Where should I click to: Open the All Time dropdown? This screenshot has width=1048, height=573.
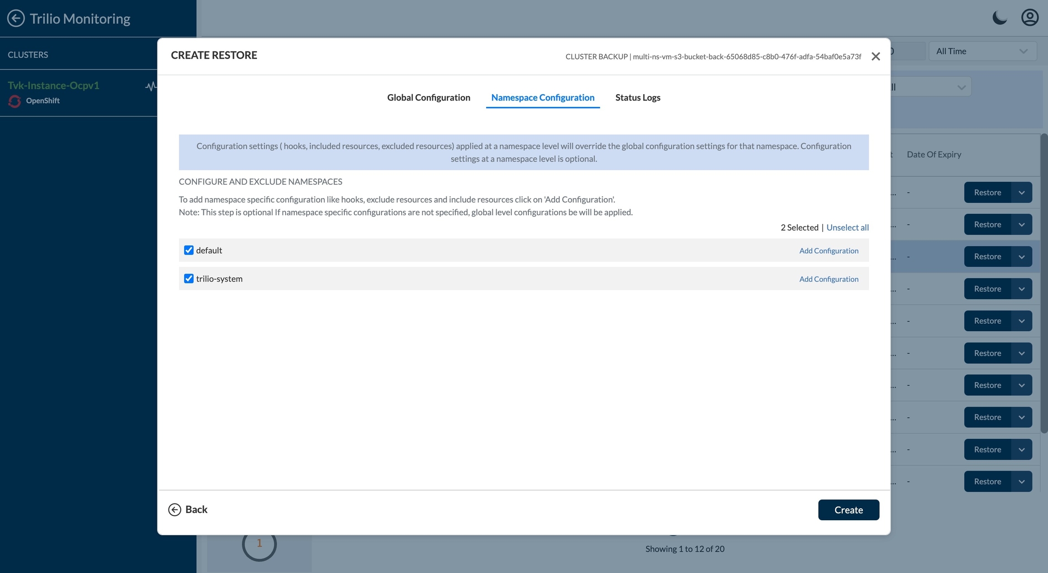click(x=982, y=51)
